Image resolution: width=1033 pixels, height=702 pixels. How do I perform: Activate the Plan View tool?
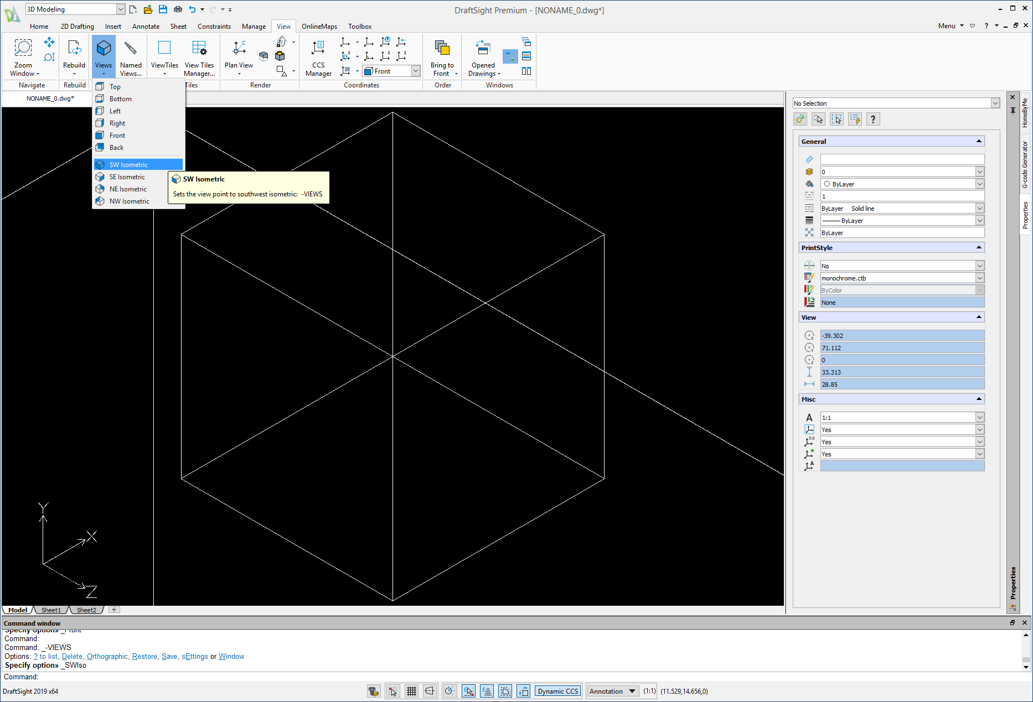point(238,55)
